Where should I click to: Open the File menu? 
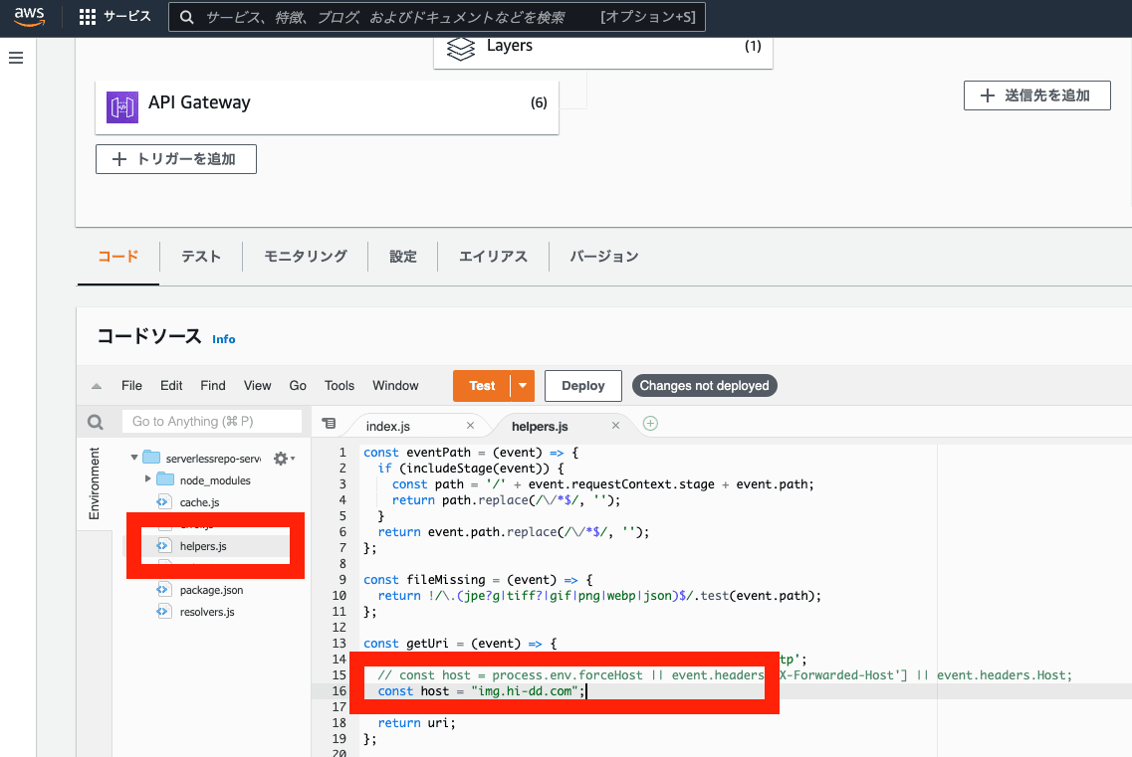131,386
